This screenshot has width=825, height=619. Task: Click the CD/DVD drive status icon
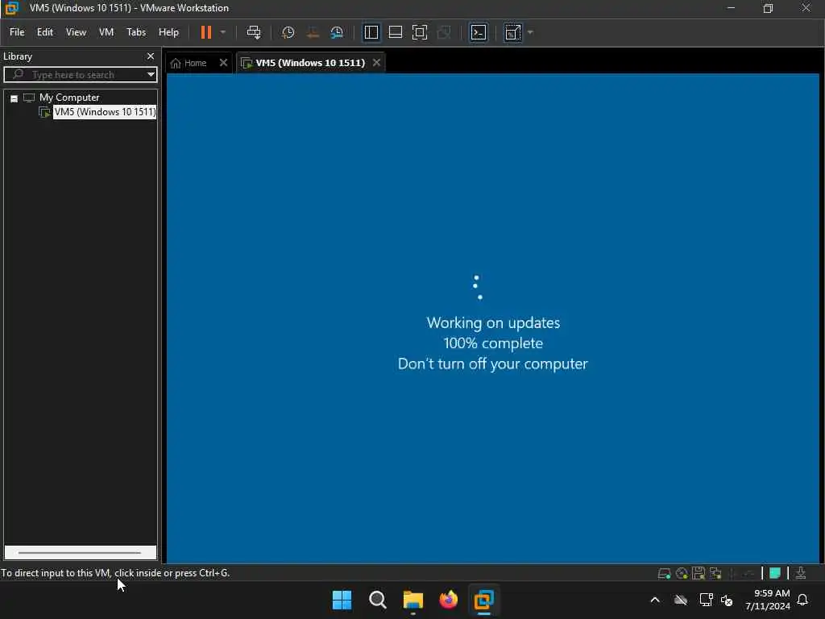[682, 573]
